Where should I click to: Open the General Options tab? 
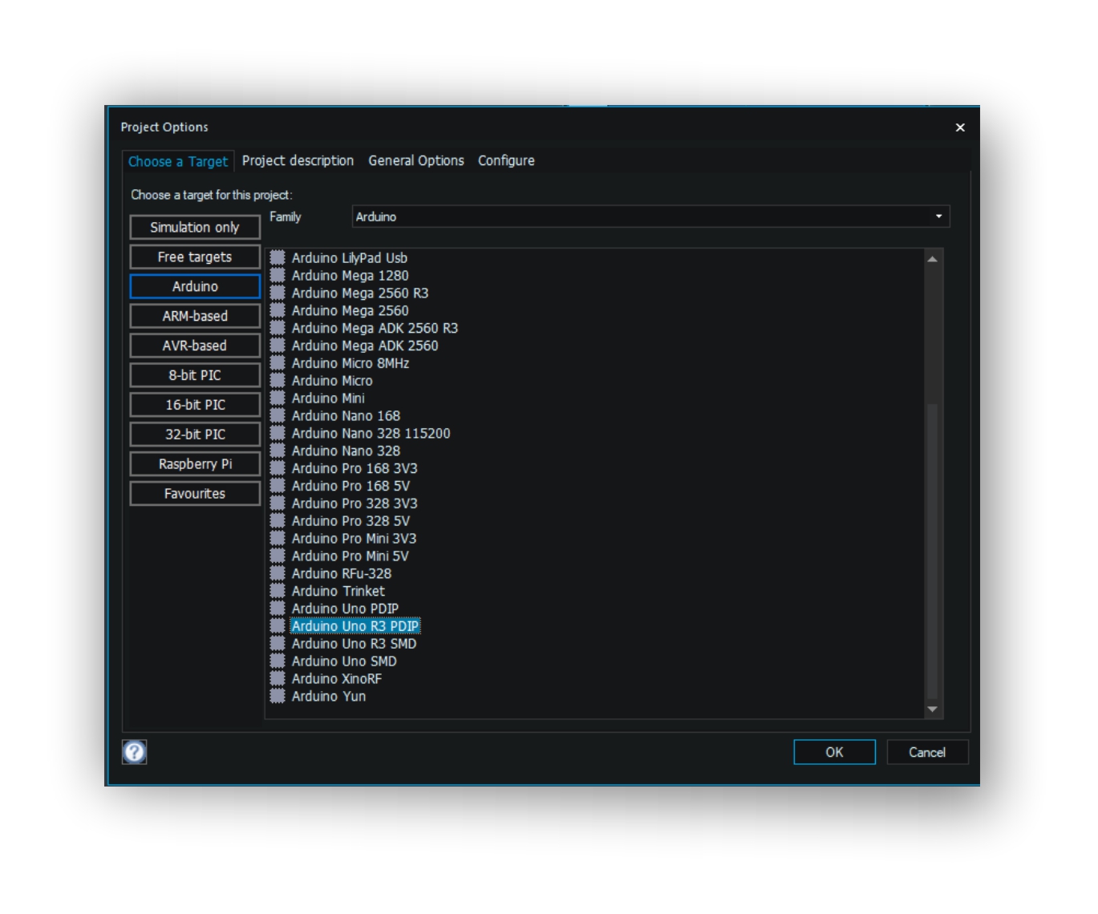(x=415, y=160)
